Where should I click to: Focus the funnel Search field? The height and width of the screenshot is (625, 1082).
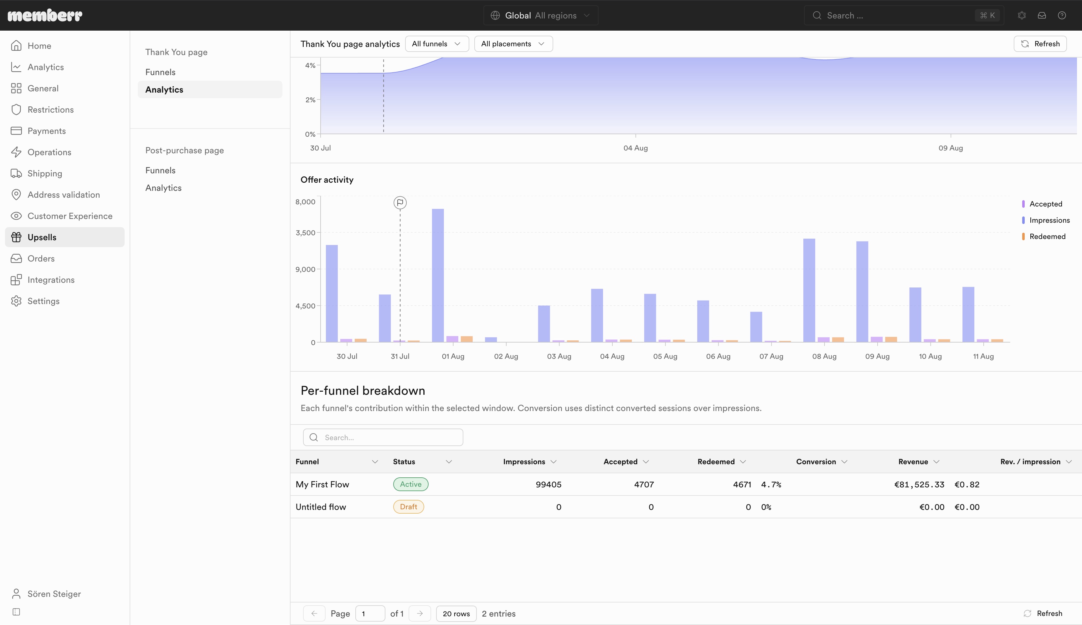383,437
